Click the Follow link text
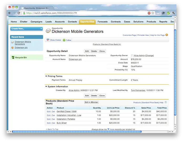Image resolution: width=183 pixels, height=142 pixels. tap(68, 40)
